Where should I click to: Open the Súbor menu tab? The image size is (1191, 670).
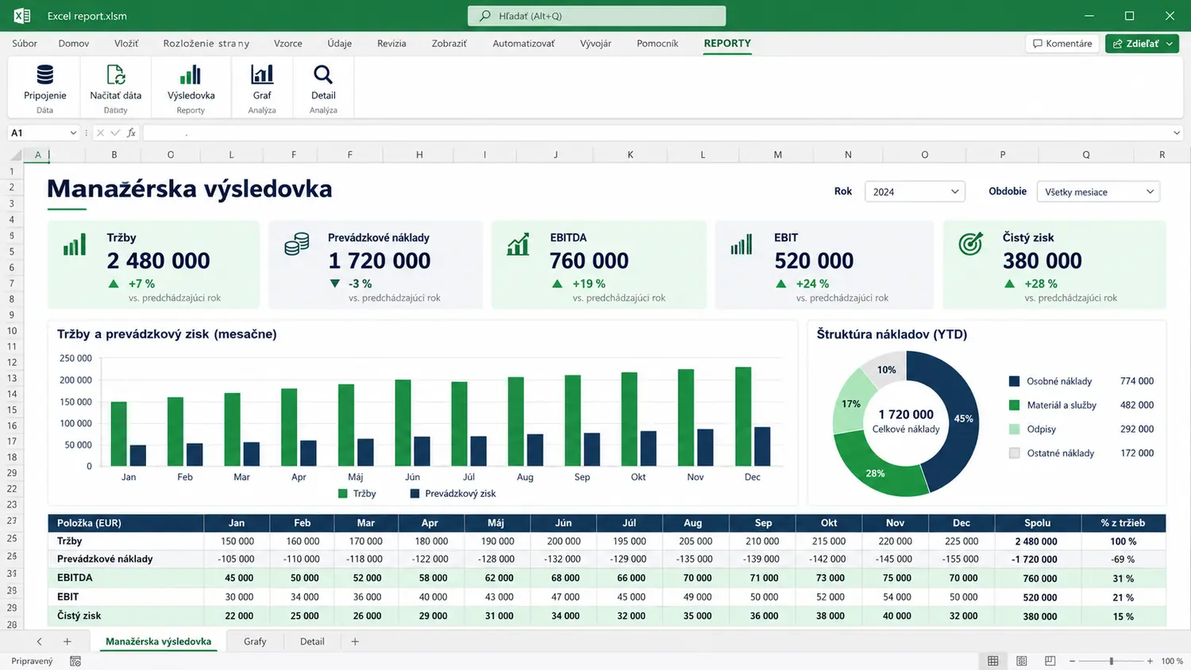(25, 44)
